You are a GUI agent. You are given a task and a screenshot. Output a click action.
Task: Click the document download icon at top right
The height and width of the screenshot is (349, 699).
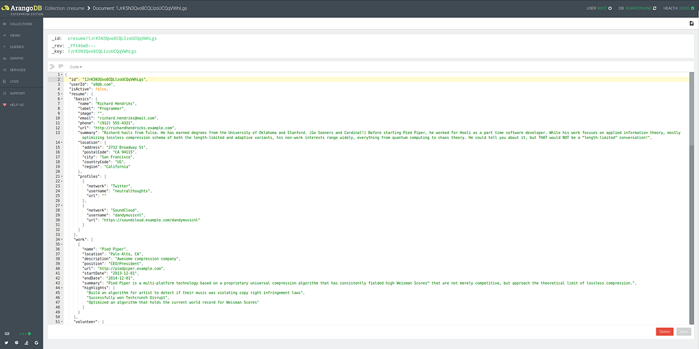(691, 24)
